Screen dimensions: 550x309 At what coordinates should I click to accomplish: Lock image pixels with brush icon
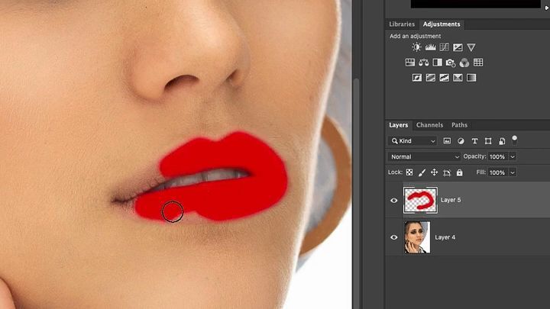(422, 172)
